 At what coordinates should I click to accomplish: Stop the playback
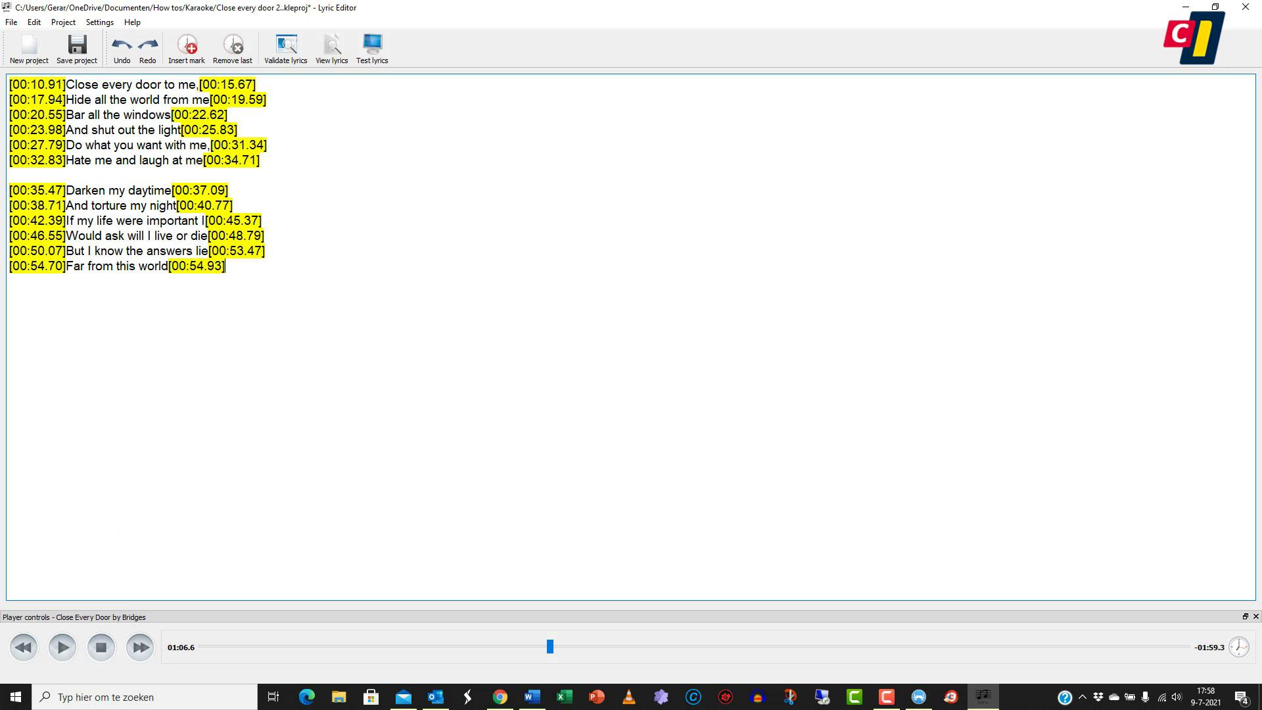pos(101,647)
